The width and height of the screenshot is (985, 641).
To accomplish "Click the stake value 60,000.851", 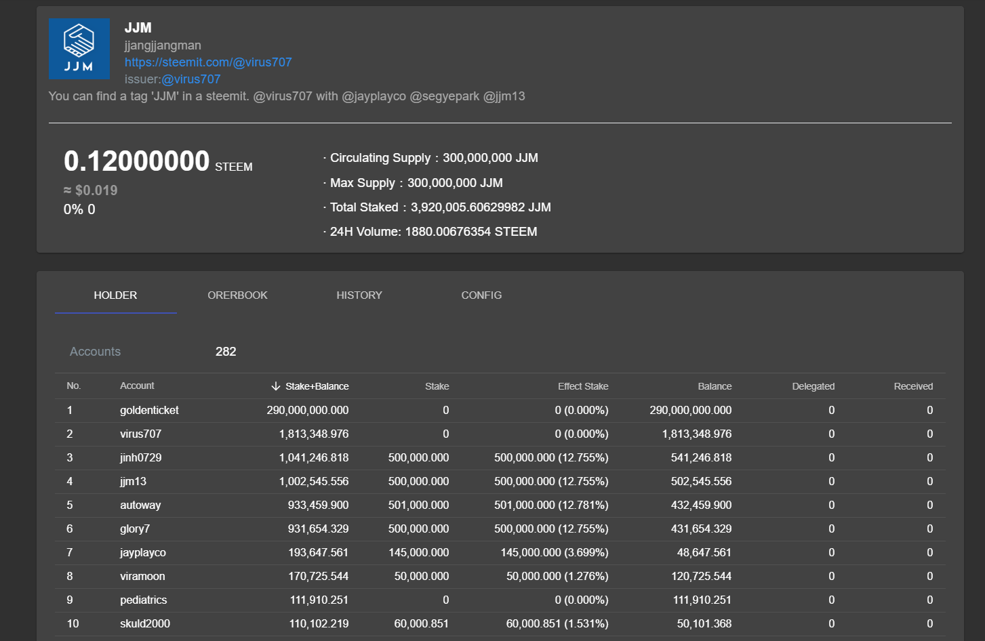I will tap(422, 624).
